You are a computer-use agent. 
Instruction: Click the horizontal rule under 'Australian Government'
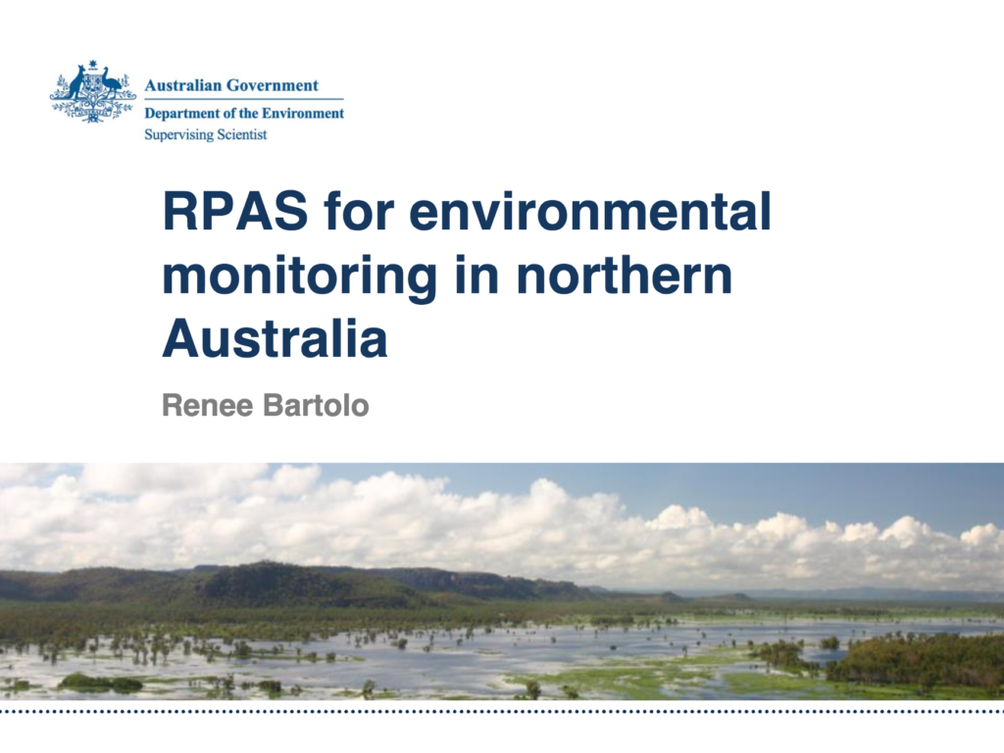click(243, 98)
